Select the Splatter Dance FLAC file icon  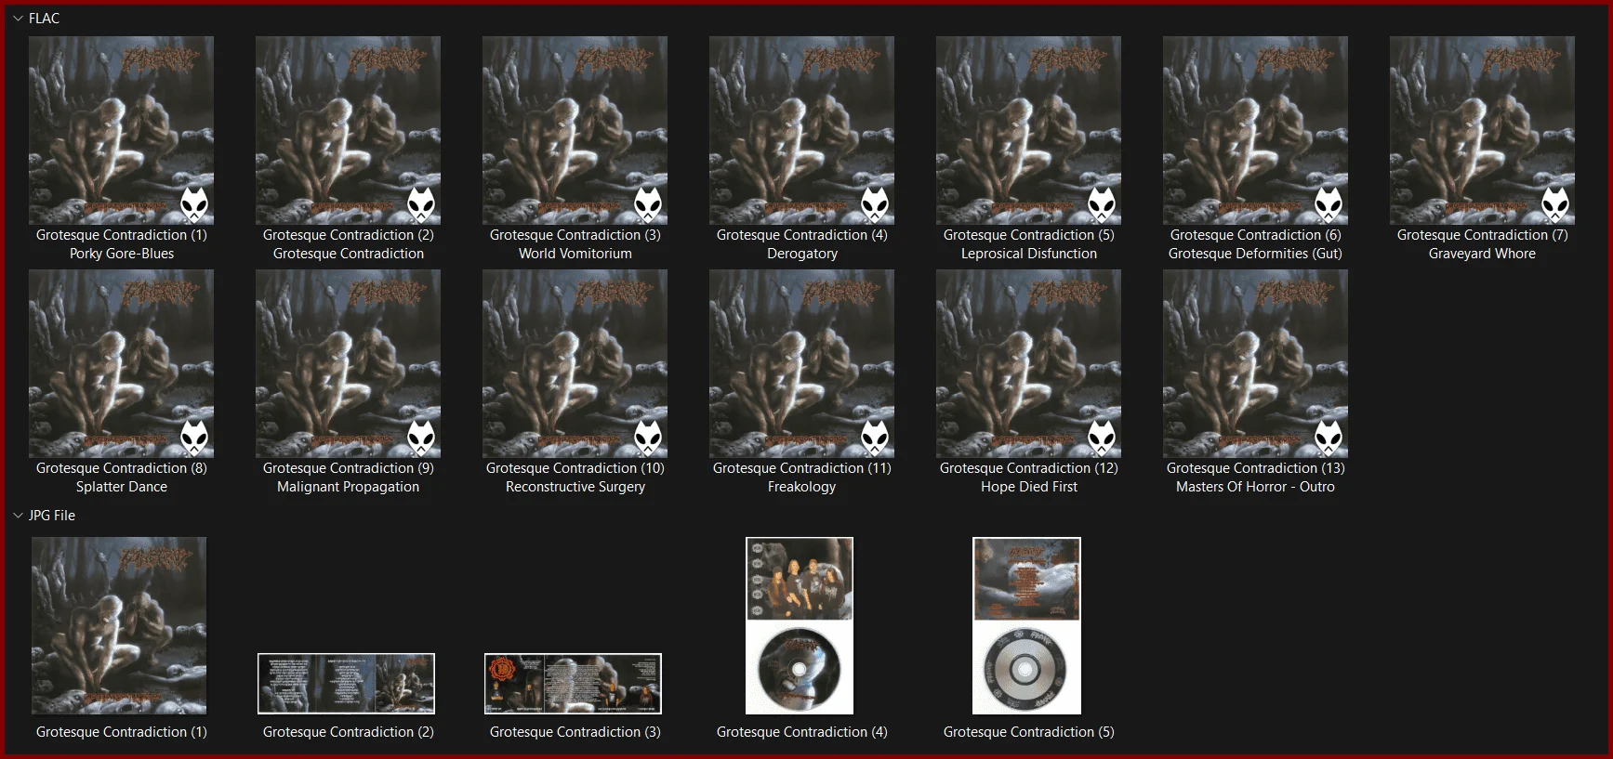click(x=122, y=363)
